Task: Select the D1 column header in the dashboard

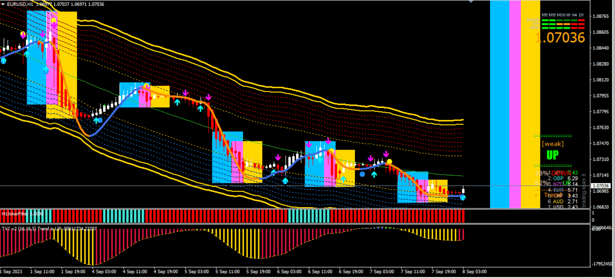Action: 581,15
